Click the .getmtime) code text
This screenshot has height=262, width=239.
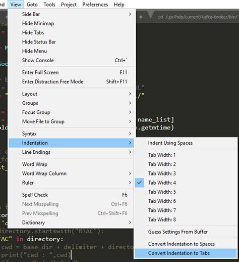click(155, 127)
